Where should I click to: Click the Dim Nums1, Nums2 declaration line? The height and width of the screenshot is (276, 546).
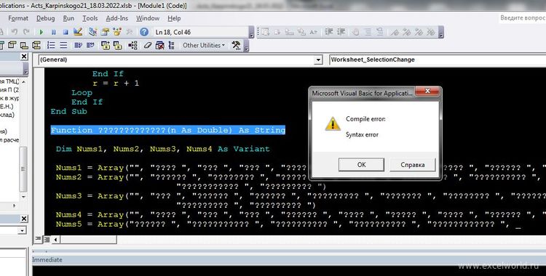[162, 149]
